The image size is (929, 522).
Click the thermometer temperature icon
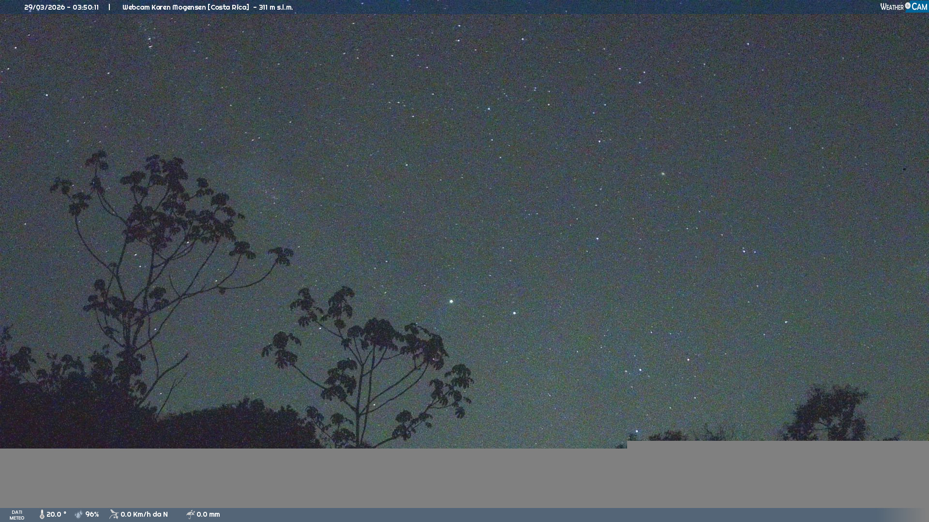coord(42,515)
